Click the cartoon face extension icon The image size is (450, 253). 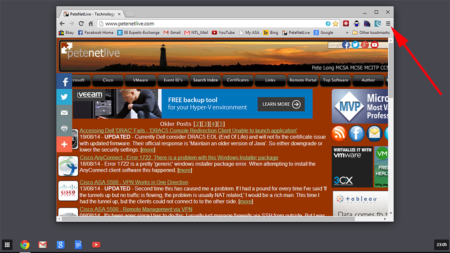(356, 23)
